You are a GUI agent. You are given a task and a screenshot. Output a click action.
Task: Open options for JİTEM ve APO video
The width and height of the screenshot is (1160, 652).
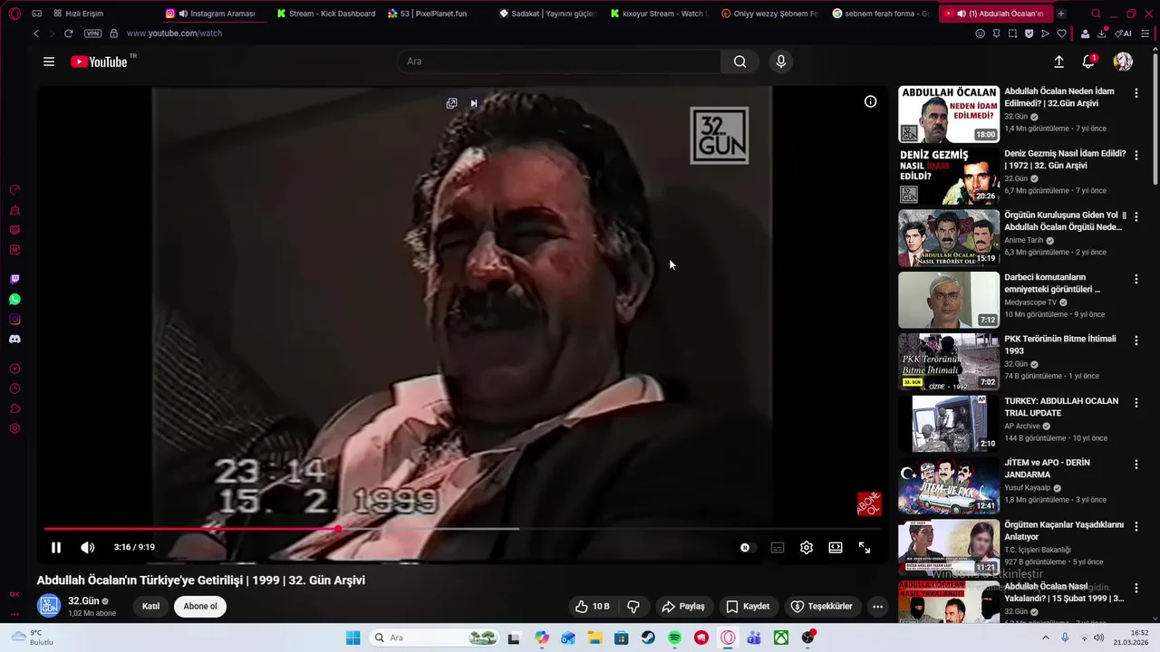coord(1136,464)
